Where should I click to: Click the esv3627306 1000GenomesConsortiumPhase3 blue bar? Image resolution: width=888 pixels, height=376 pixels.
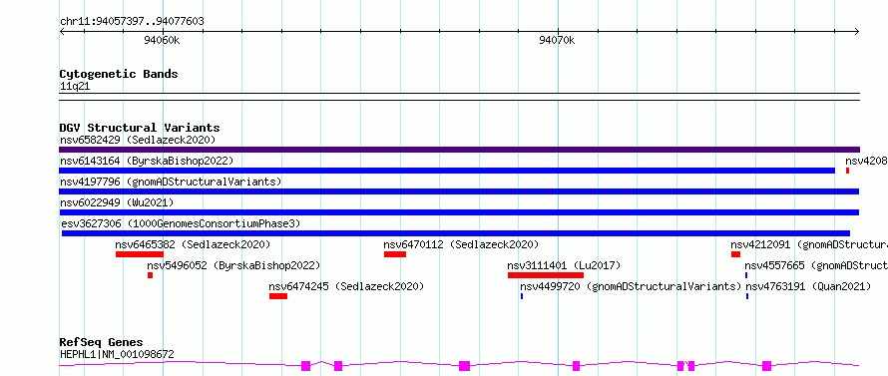[456, 233]
